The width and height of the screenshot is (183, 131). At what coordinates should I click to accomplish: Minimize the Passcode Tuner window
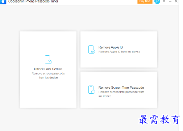click(x=170, y=1)
